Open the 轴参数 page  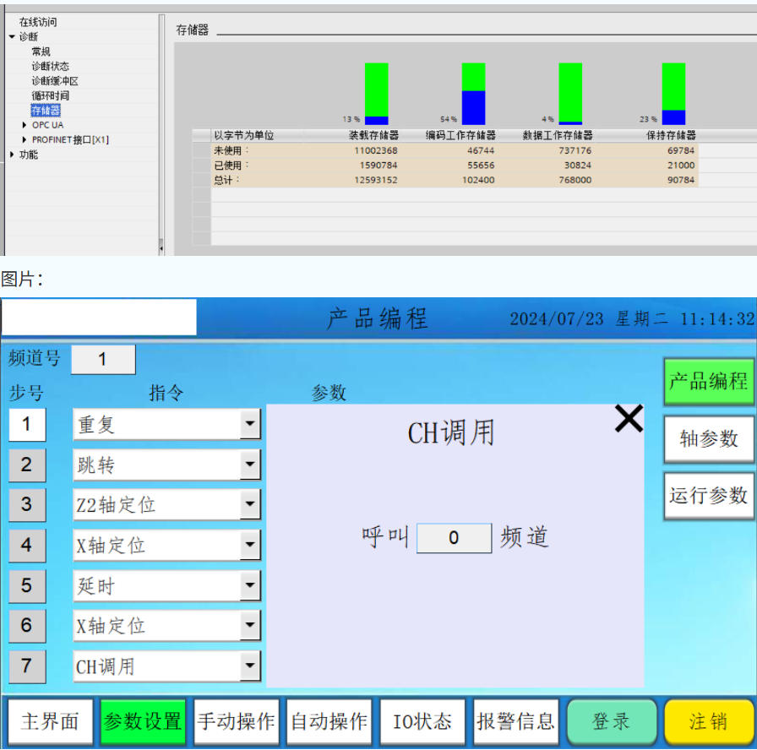tap(708, 438)
